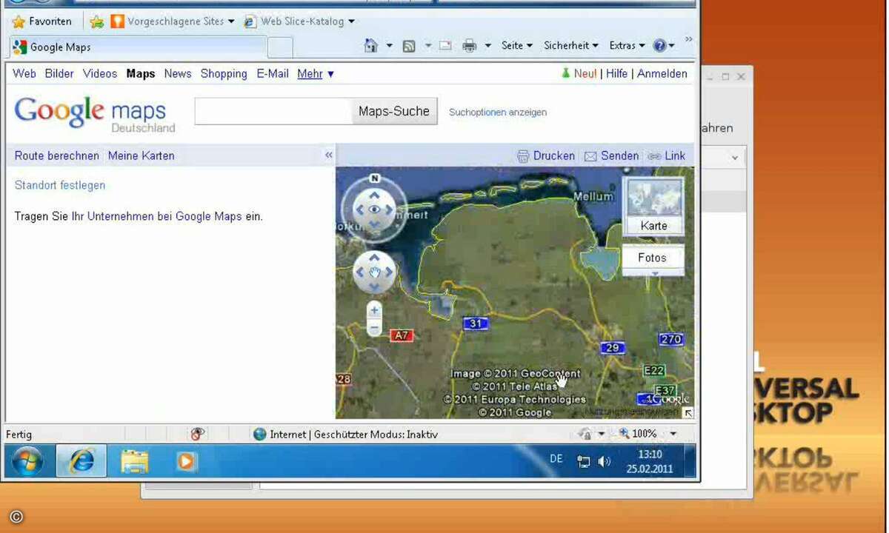Viewport: 889px width, 533px height.
Task: Go to the browser home page icon
Action: coord(371,46)
